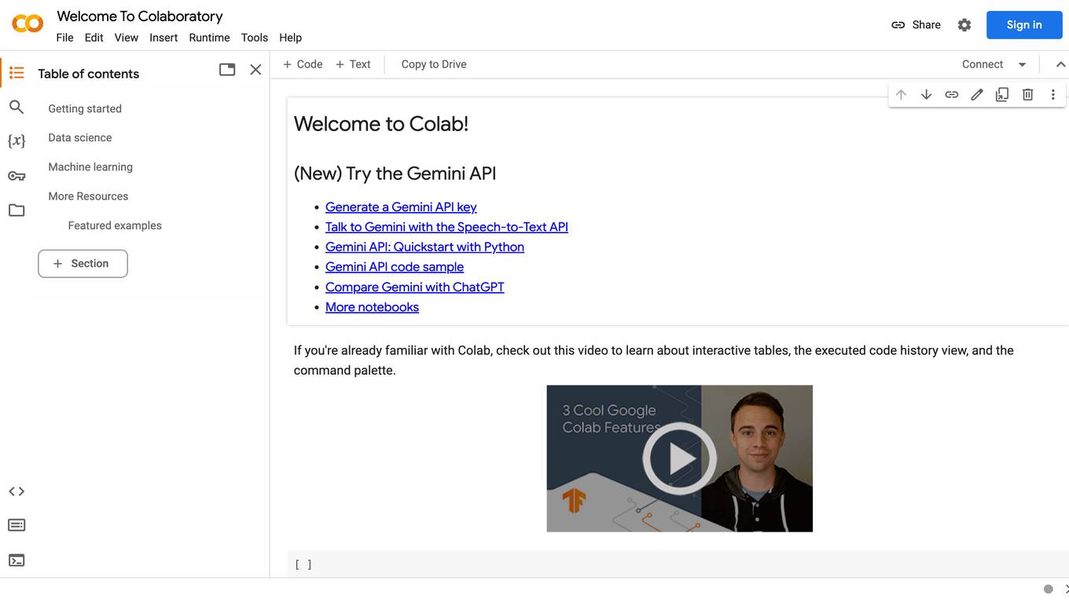The height and width of the screenshot is (600, 1069).
Task: Go to Machine learning section
Action: point(90,166)
